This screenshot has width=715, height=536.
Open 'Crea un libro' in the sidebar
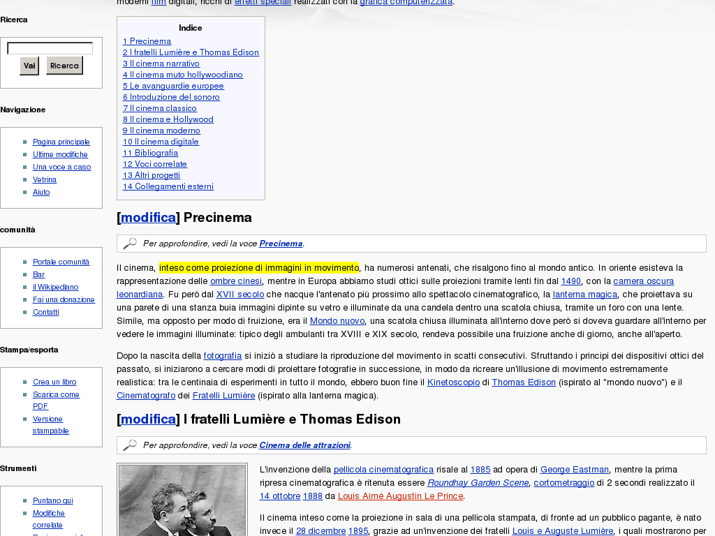pyautogui.click(x=54, y=382)
